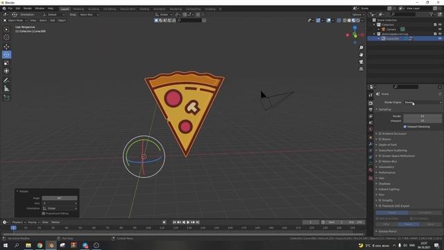Enable Screen Space Reflections checkbox
The height and width of the screenshot is (250, 444).
[x=380, y=156]
